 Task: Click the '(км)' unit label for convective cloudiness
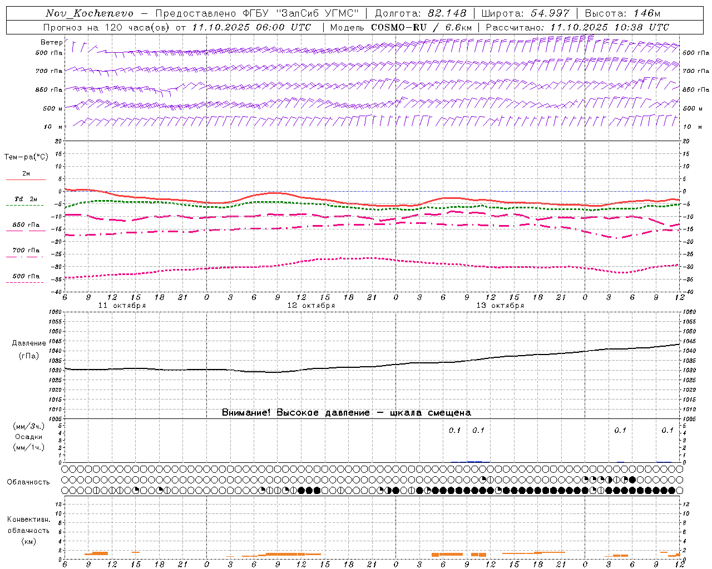28,541
